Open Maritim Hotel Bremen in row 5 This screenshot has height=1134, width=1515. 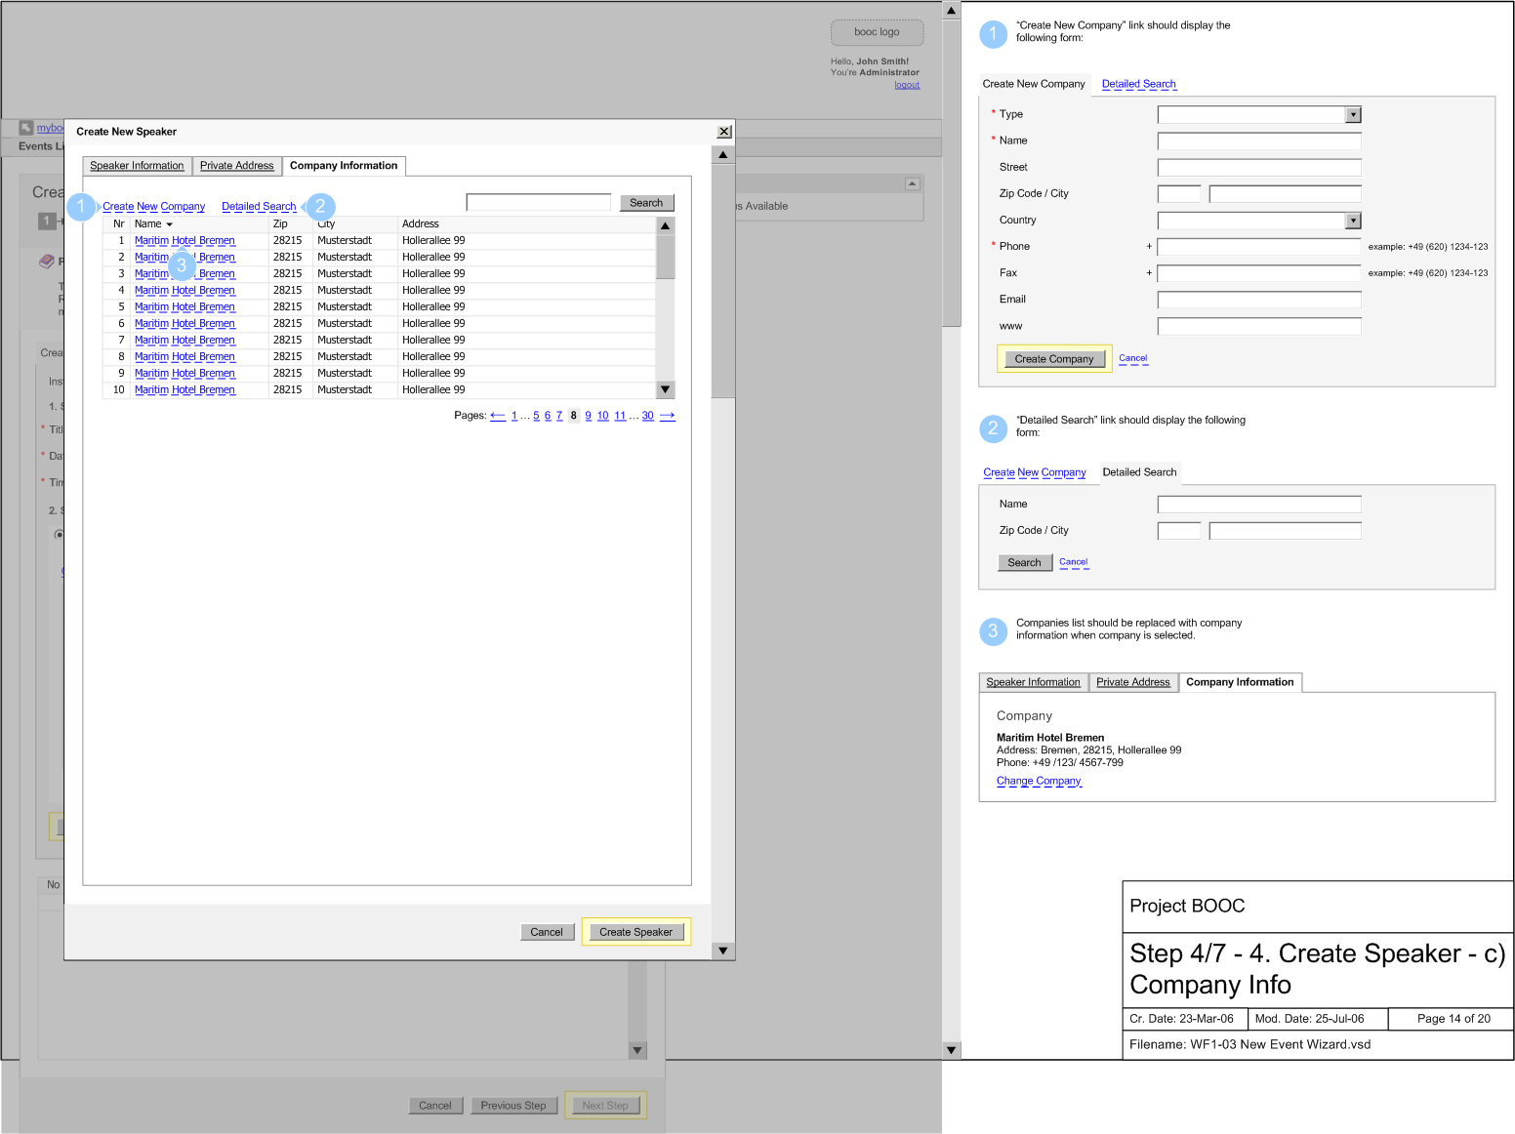[184, 307]
